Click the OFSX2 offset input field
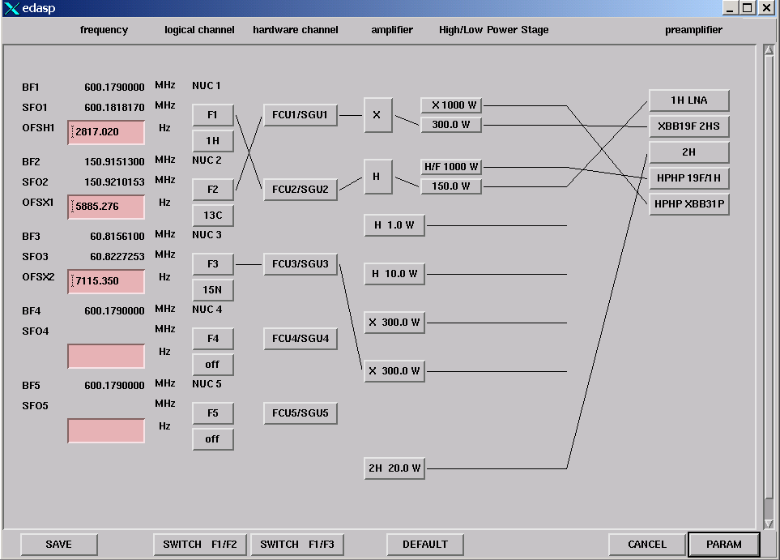 [106, 281]
